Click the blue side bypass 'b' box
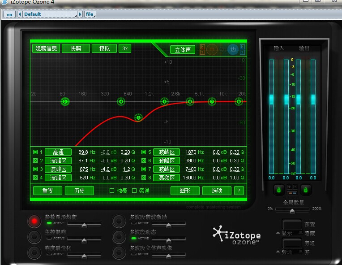Screen dimensions: 342x265 (242, 47)
